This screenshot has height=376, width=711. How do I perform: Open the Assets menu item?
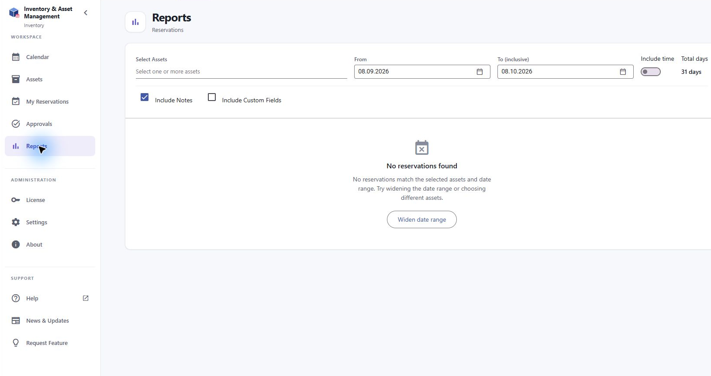(50, 79)
